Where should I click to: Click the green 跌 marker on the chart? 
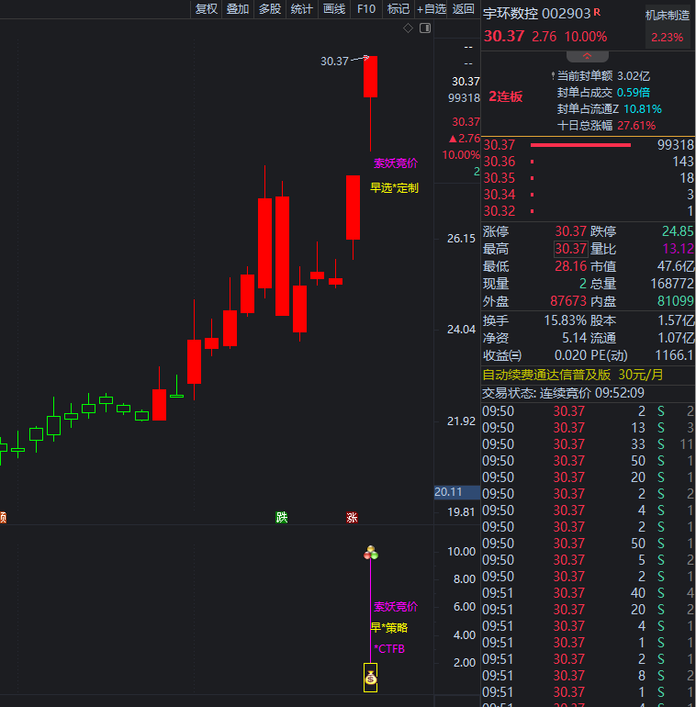(282, 517)
